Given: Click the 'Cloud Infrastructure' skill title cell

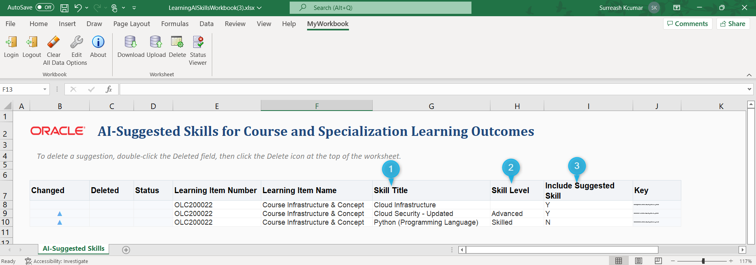Looking at the screenshot, I should pyautogui.click(x=431, y=205).
